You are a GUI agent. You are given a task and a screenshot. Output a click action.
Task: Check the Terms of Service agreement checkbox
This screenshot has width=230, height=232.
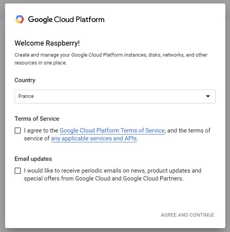click(18, 131)
